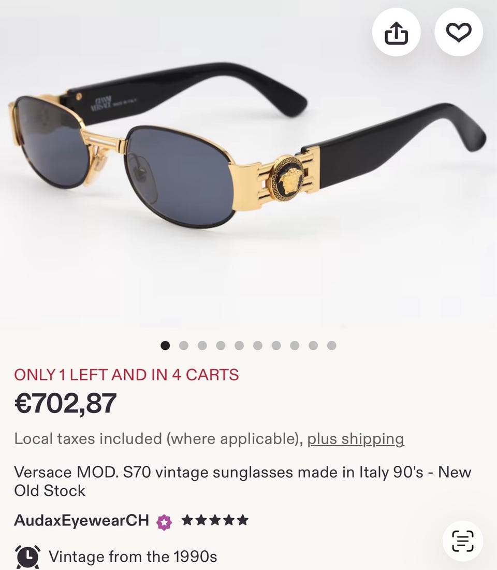Open the image text scan icon
The height and width of the screenshot is (570, 497).
pyautogui.click(x=463, y=541)
